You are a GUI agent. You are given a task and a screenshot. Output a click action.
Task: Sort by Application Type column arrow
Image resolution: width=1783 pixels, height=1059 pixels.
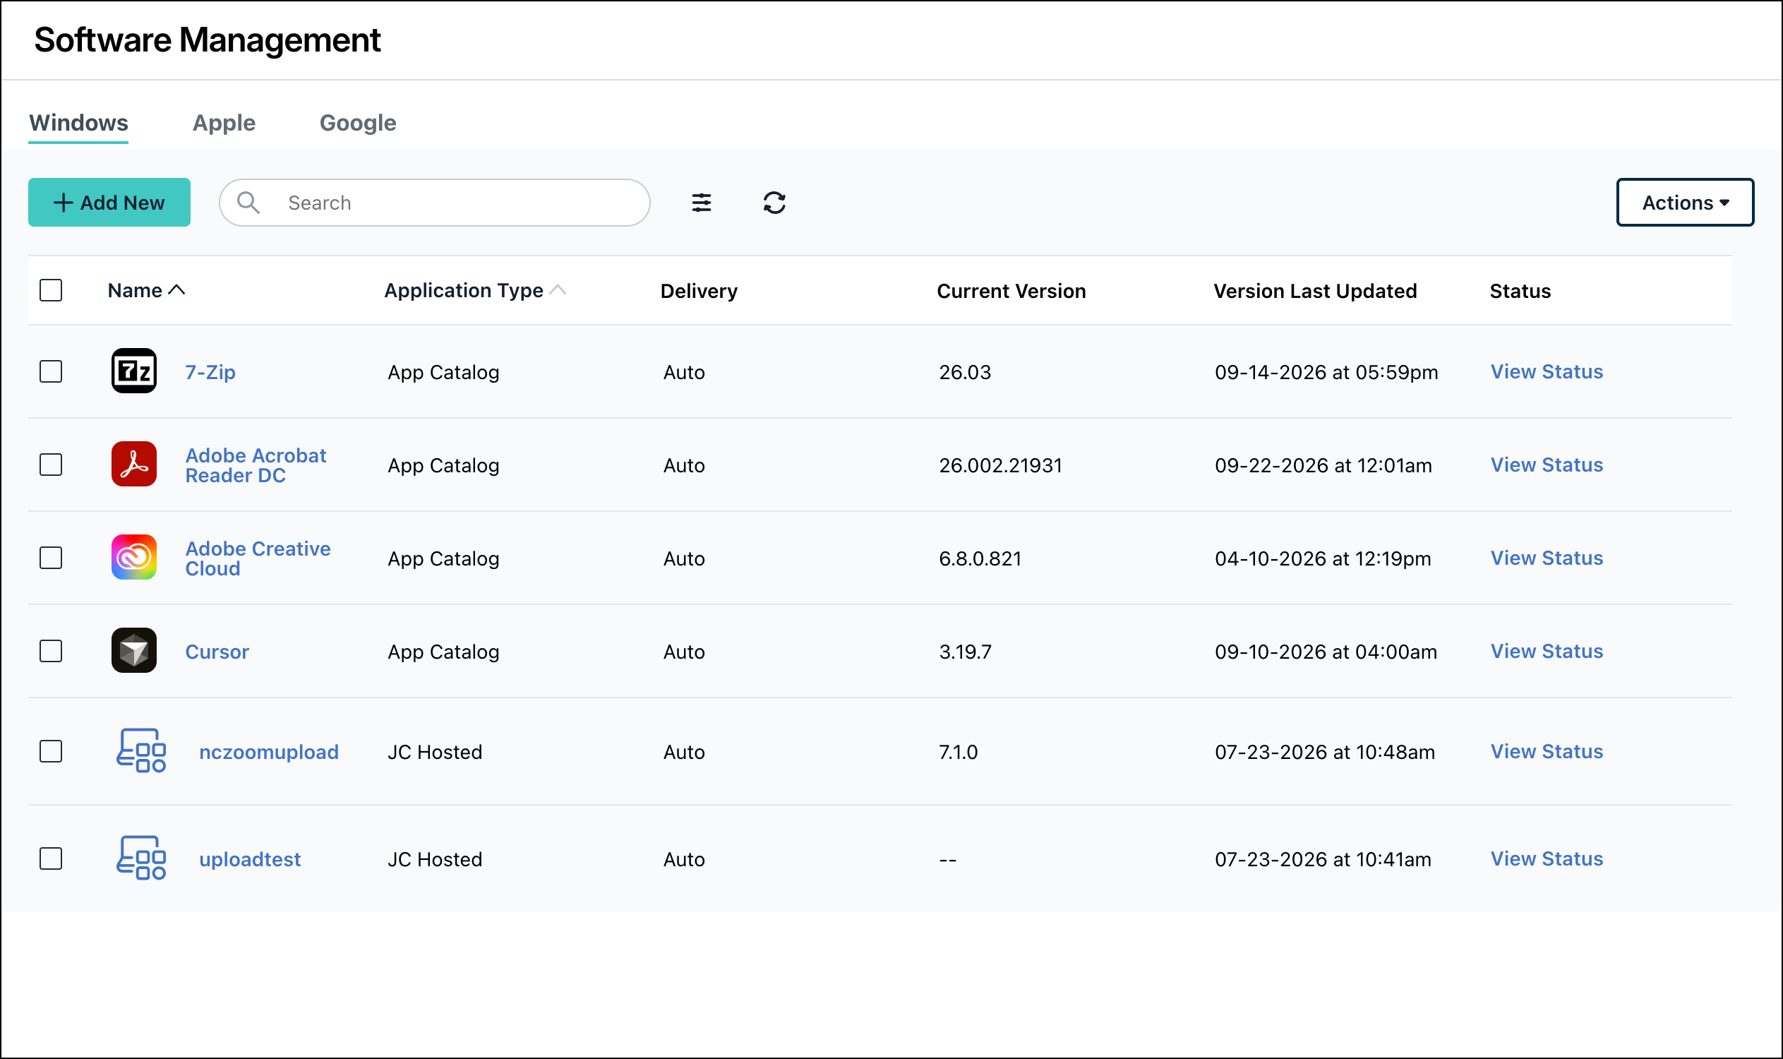point(558,289)
